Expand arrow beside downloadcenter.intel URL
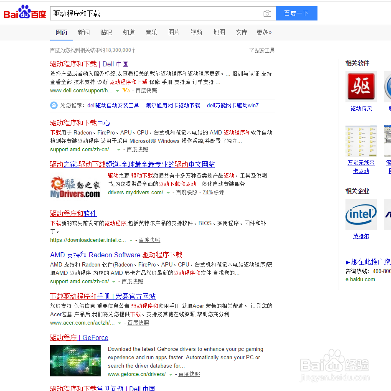Image resolution: width=391 pixels, height=391 pixels. [131, 240]
